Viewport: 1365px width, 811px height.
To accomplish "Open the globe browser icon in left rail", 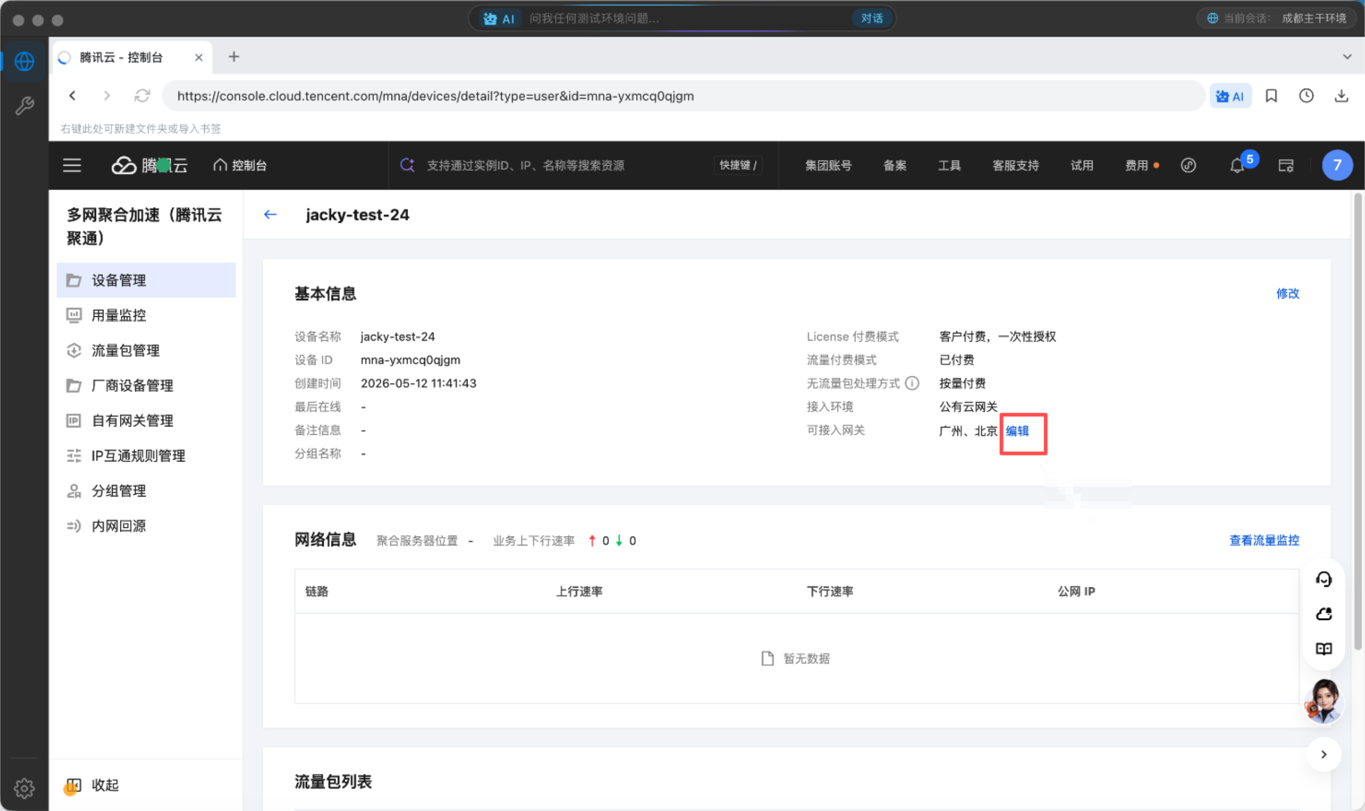I will click(x=24, y=61).
